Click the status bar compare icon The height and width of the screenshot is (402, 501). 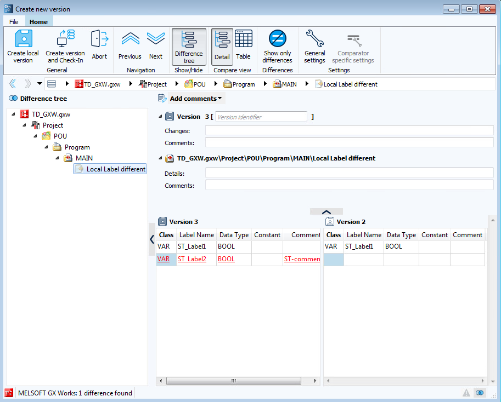click(x=480, y=393)
